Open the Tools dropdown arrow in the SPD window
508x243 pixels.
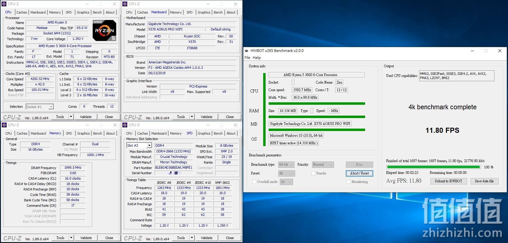pyautogui.click(x=192, y=238)
